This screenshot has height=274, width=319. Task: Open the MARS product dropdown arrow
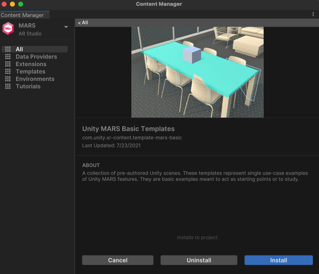click(x=66, y=27)
